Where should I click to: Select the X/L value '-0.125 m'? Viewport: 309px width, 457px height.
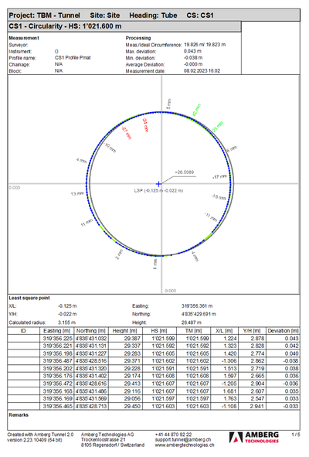[67, 306]
